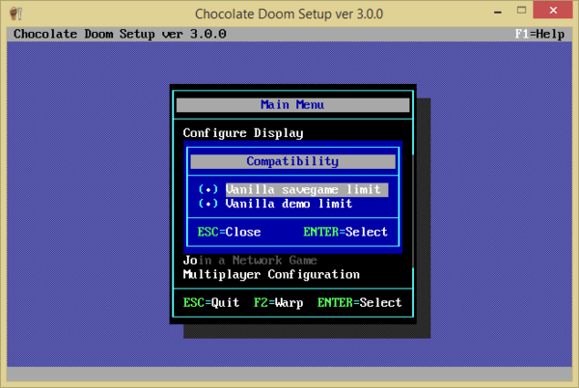Close the Chocolate Doom Setup window

coord(553,11)
